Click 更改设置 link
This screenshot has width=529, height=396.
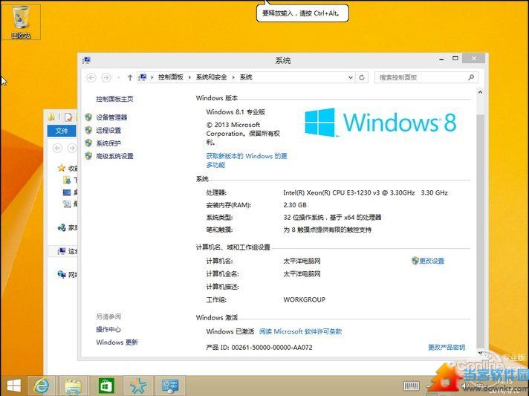pos(432,261)
